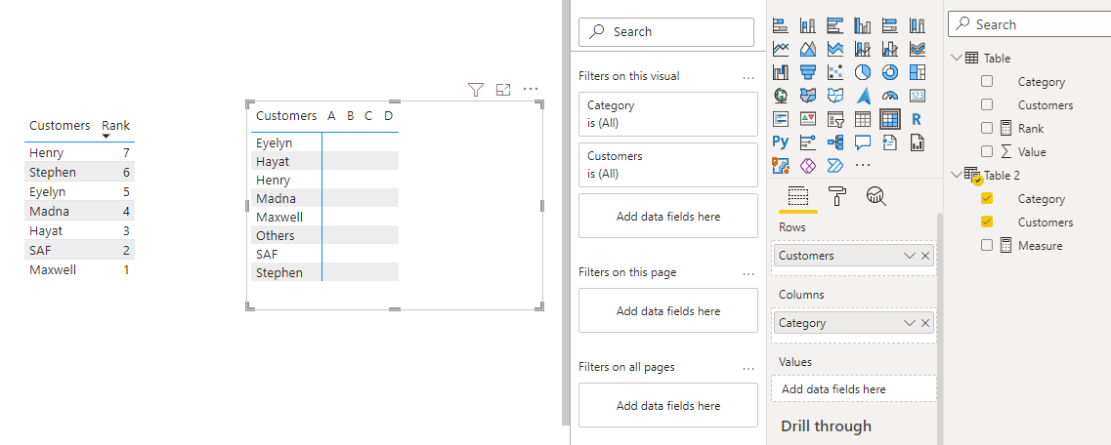Select the table visual
Screen dimensions: 1111x445
coord(862,119)
